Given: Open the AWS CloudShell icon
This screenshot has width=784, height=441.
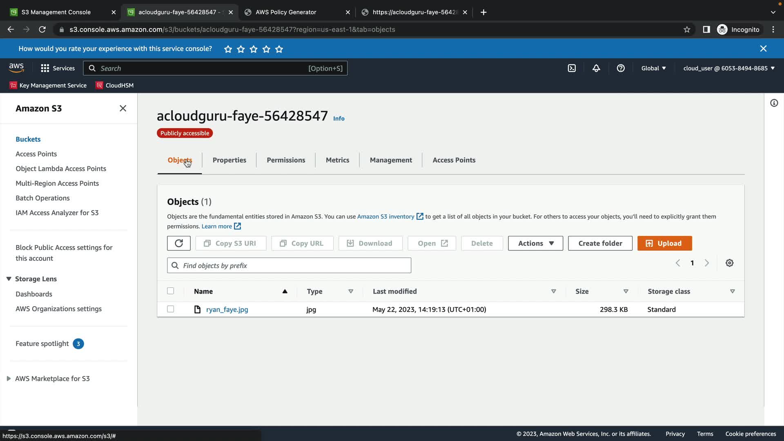Looking at the screenshot, I should [x=572, y=68].
